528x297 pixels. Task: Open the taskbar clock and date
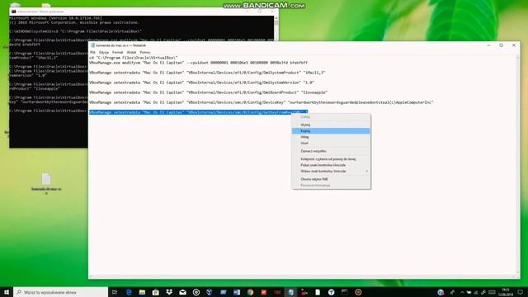(506, 292)
